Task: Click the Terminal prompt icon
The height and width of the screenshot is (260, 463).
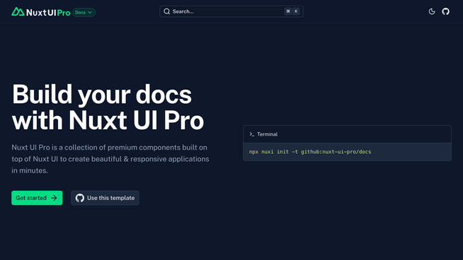Action: point(251,134)
